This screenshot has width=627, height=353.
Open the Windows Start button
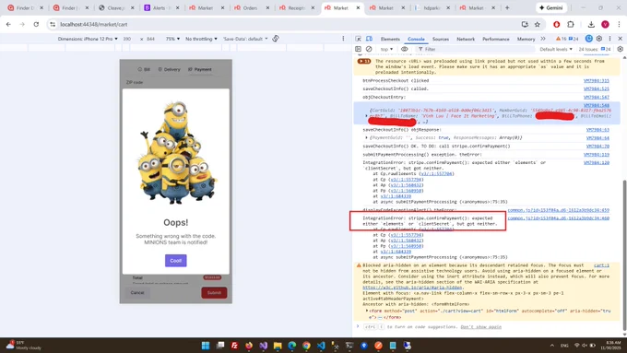pos(206,346)
